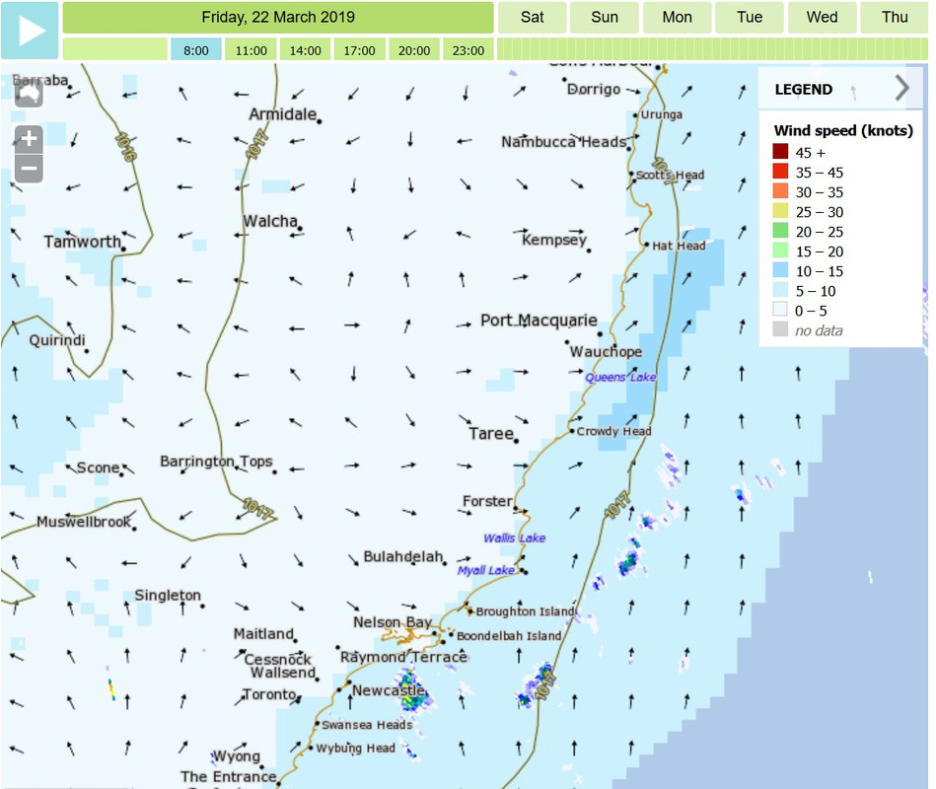Click the Muswellbrook map label
The height and width of the screenshot is (789, 936).
84,523
